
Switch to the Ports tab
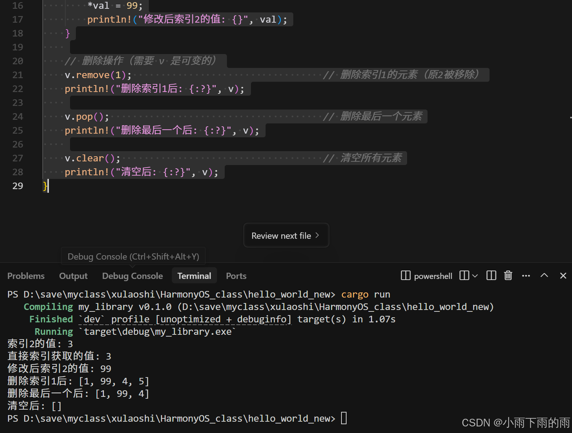pyautogui.click(x=236, y=276)
